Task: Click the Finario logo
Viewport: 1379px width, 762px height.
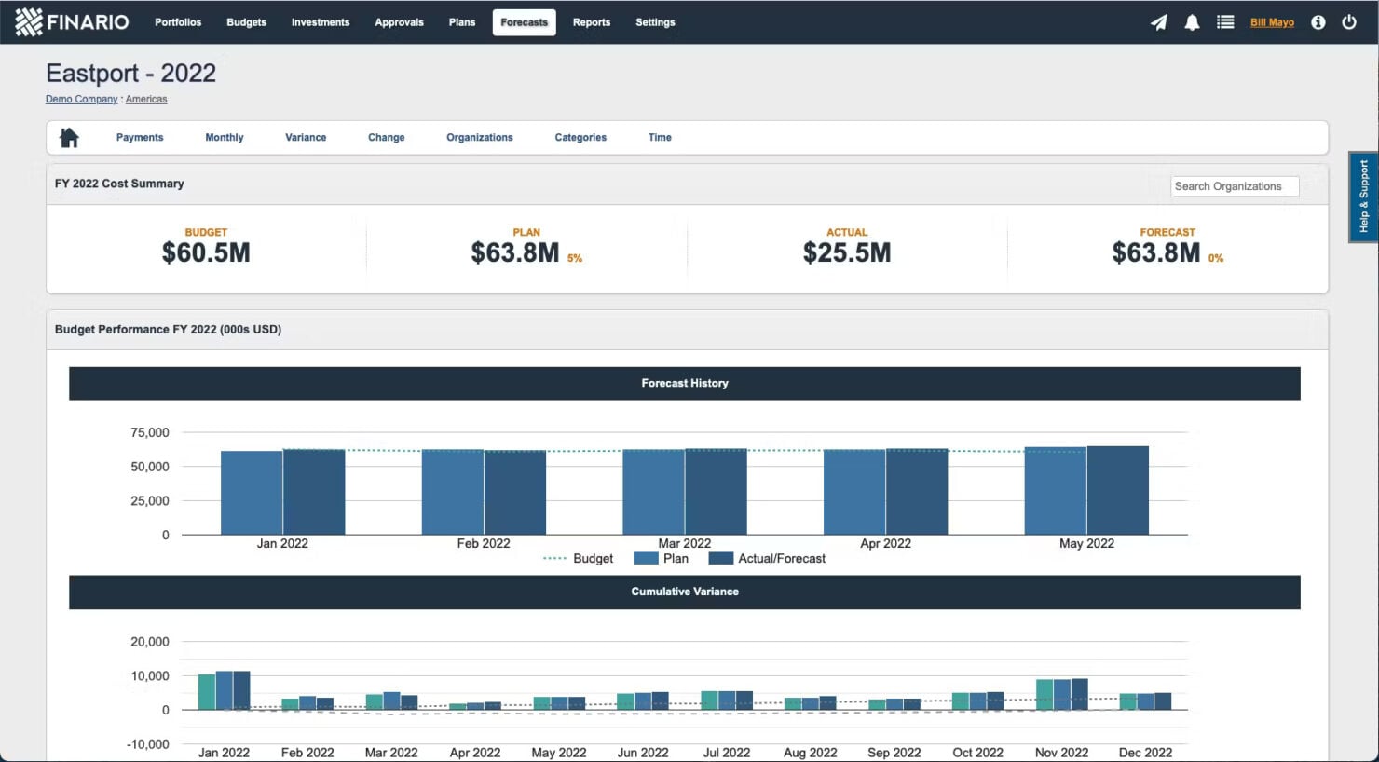Action: tap(71, 20)
